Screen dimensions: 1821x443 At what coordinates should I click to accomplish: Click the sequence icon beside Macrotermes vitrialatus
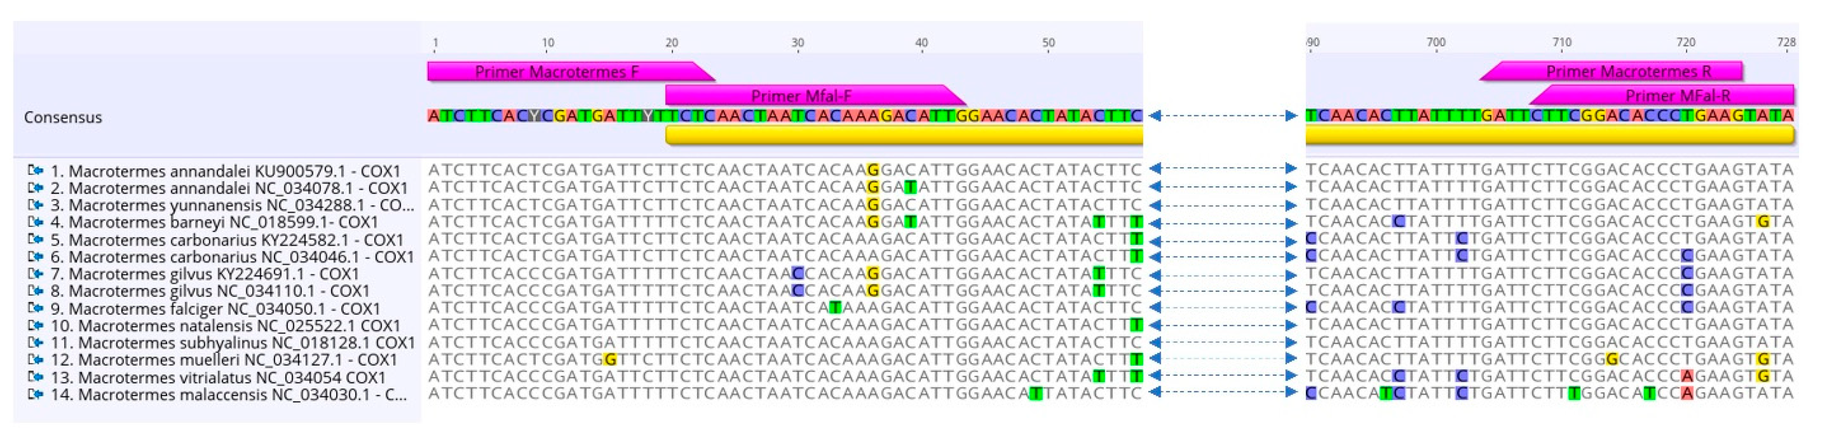(x=35, y=377)
